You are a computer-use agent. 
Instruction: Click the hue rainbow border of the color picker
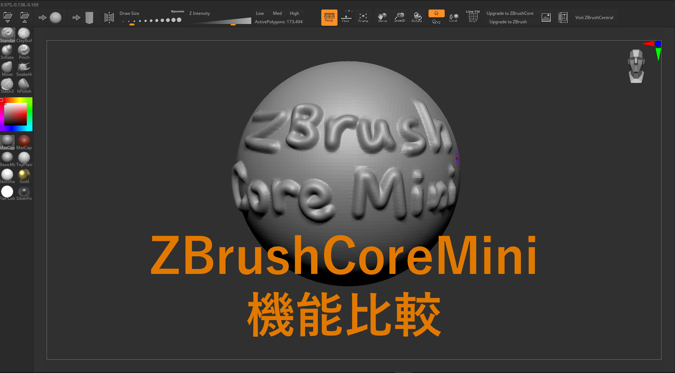pos(30,114)
